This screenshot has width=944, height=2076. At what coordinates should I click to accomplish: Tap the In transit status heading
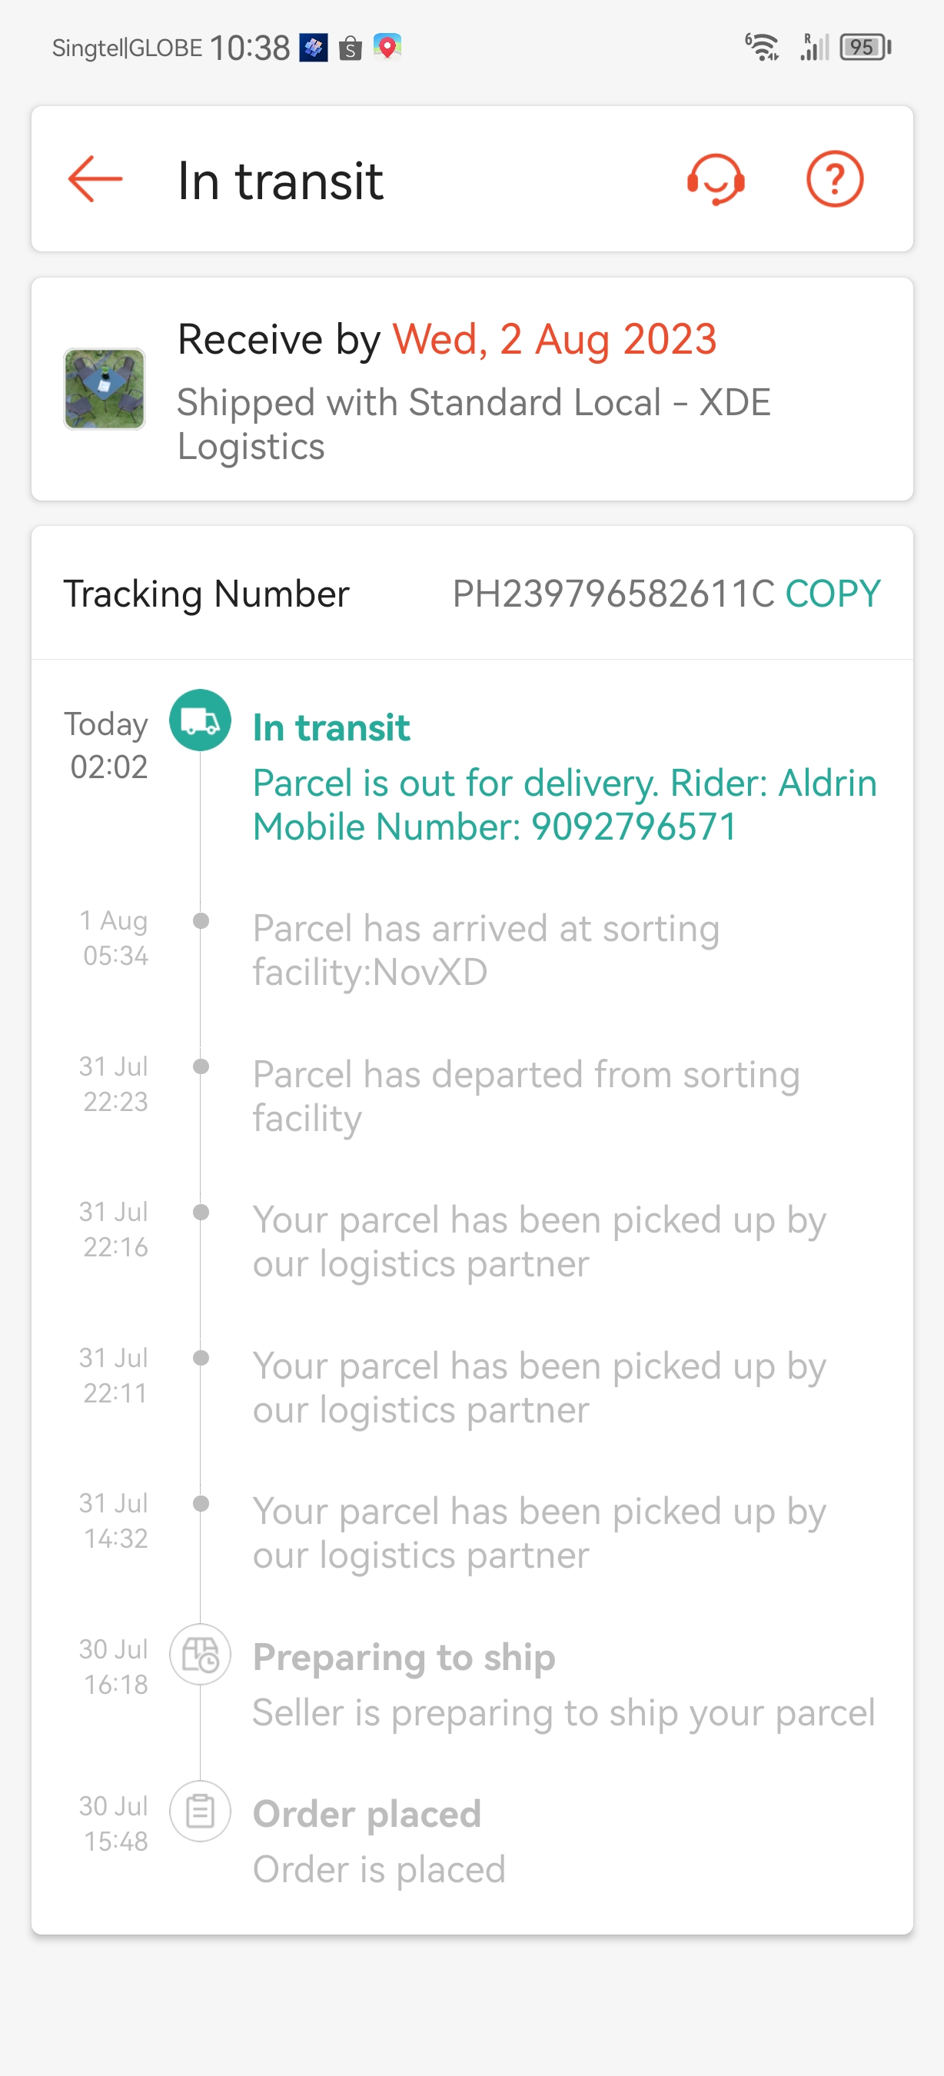click(x=331, y=727)
